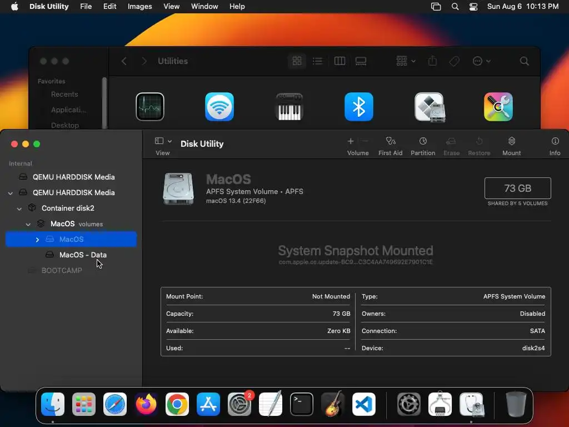
Task: Open TextEdit from the Dock
Action: click(271, 404)
